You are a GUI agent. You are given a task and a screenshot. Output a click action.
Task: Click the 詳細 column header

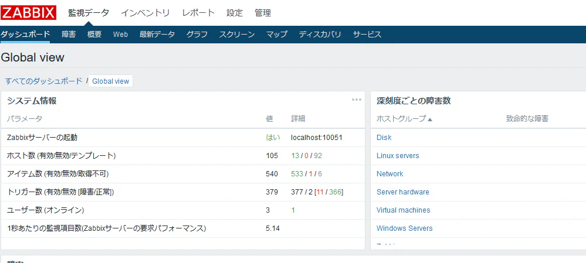coord(298,119)
